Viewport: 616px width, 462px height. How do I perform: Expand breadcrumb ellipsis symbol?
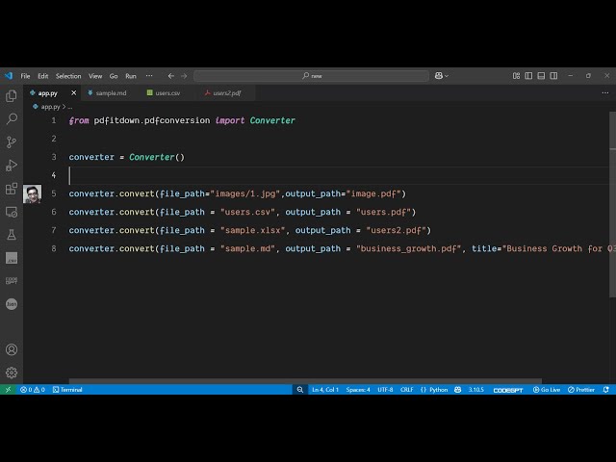pos(70,107)
